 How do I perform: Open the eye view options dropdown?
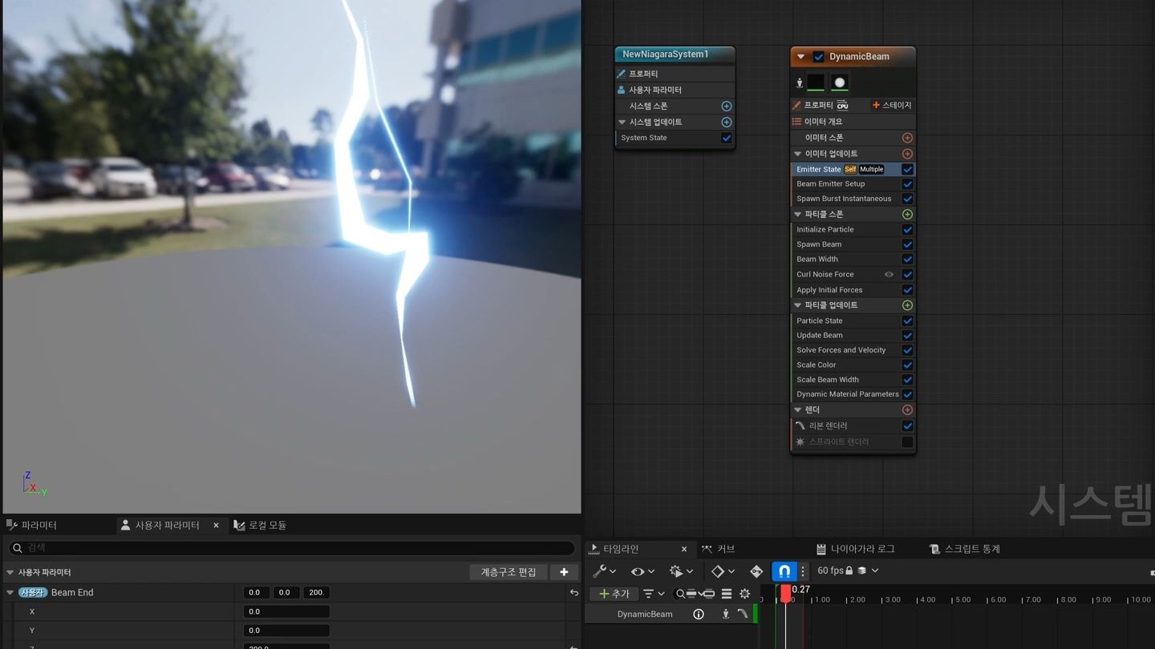pos(641,571)
